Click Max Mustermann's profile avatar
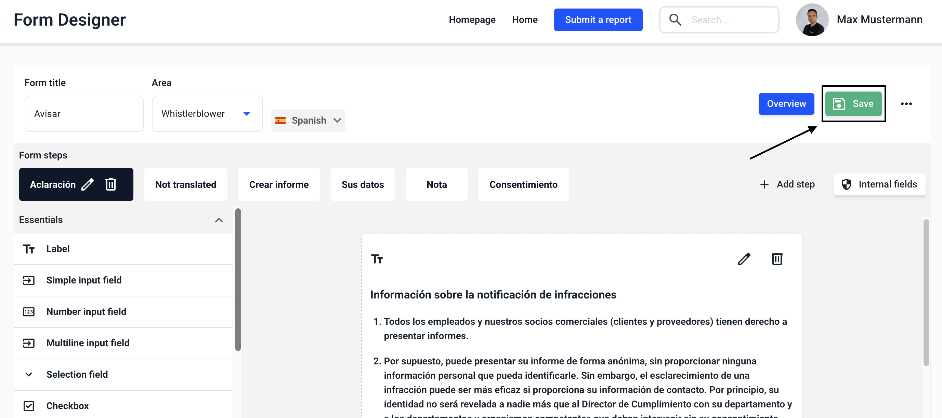Image resolution: width=942 pixels, height=418 pixels. [x=811, y=20]
